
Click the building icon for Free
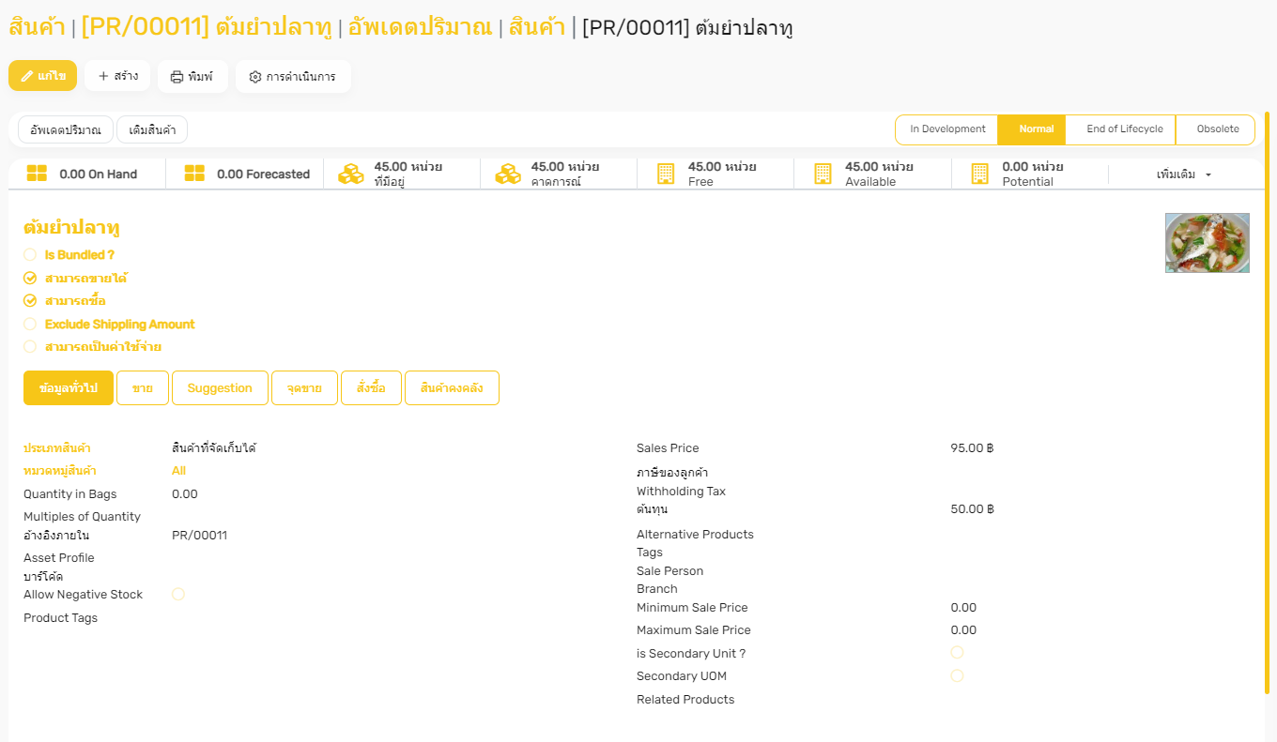click(x=666, y=174)
